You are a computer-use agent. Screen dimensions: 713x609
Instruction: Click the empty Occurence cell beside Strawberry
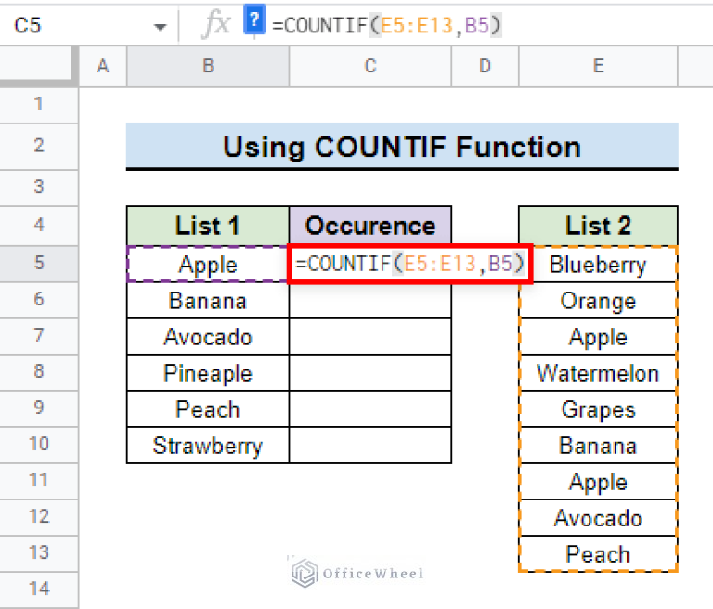(x=370, y=446)
